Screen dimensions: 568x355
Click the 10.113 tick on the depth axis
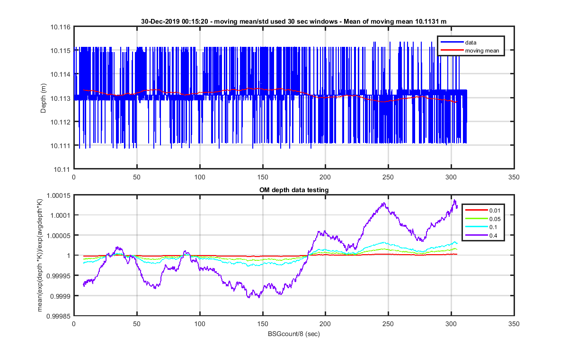point(61,98)
